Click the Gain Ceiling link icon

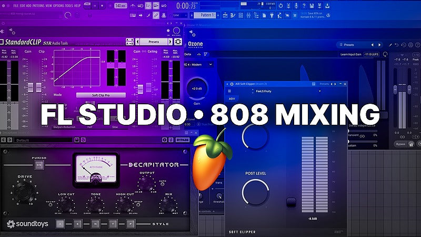tap(145, 51)
